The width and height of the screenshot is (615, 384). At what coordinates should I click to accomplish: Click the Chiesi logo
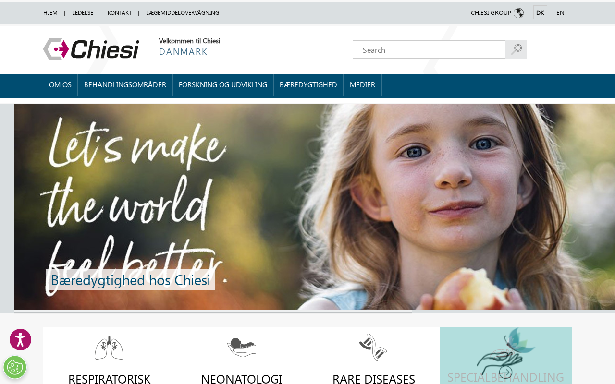click(x=91, y=49)
